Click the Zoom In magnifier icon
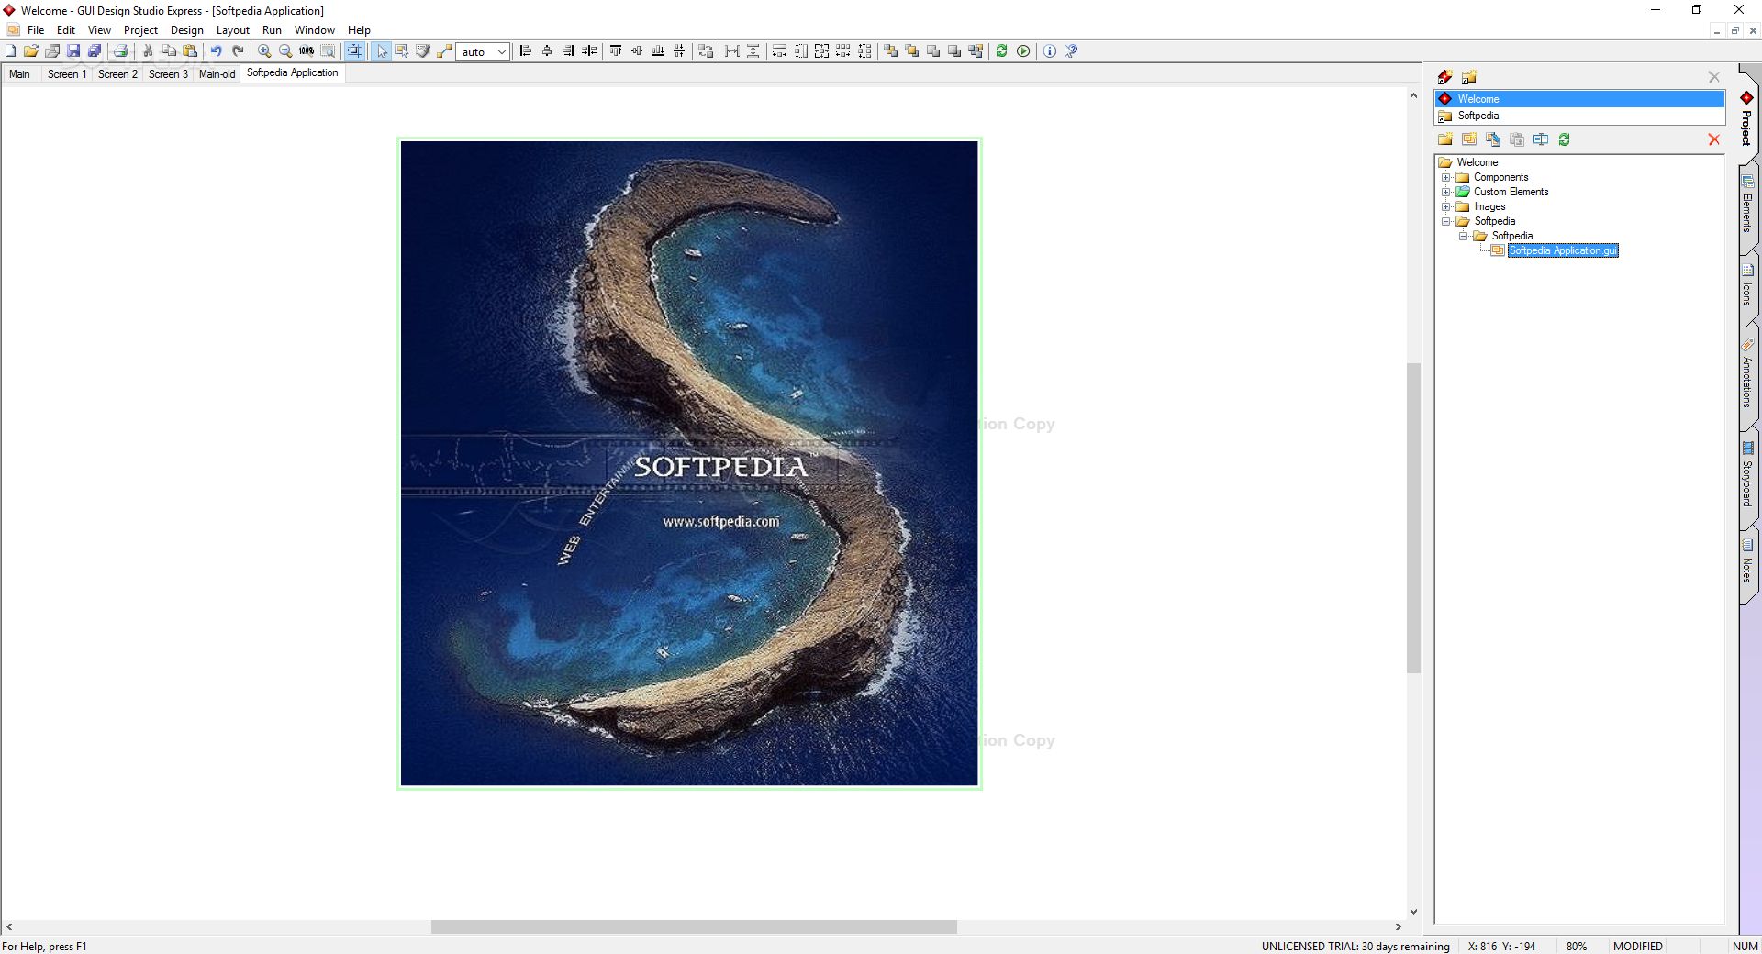Viewport: 1762px width, 954px height. pos(264,51)
